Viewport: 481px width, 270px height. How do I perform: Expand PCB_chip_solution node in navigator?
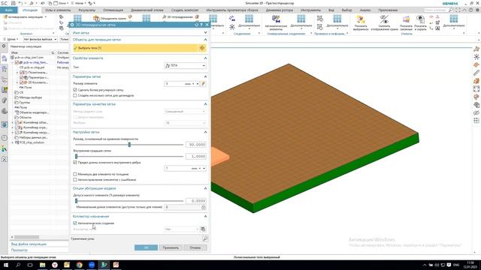pyautogui.click(x=13, y=142)
